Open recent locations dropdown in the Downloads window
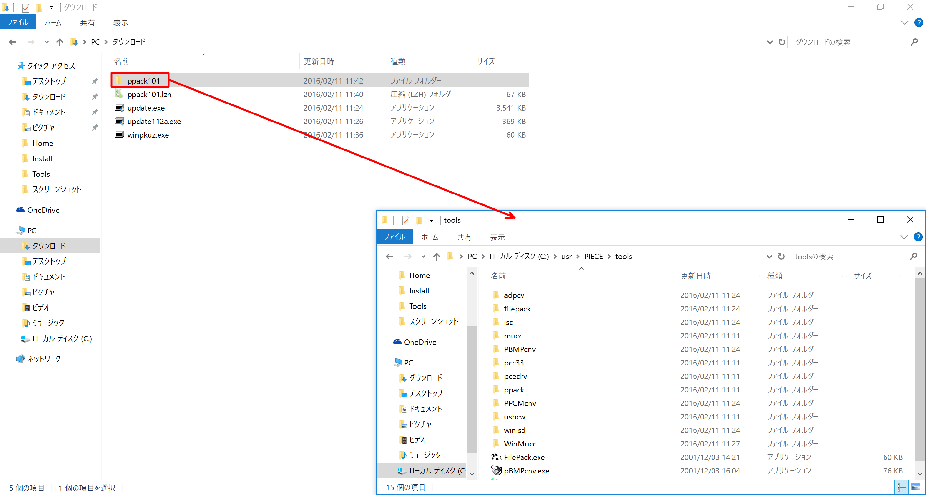Viewport: 926px width, 495px height. (46, 42)
